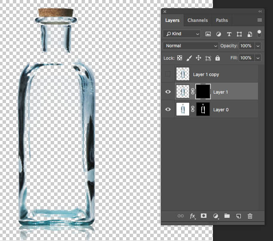Lock position move icon
Image resolution: width=273 pixels, height=241 pixels.
point(198,58)
